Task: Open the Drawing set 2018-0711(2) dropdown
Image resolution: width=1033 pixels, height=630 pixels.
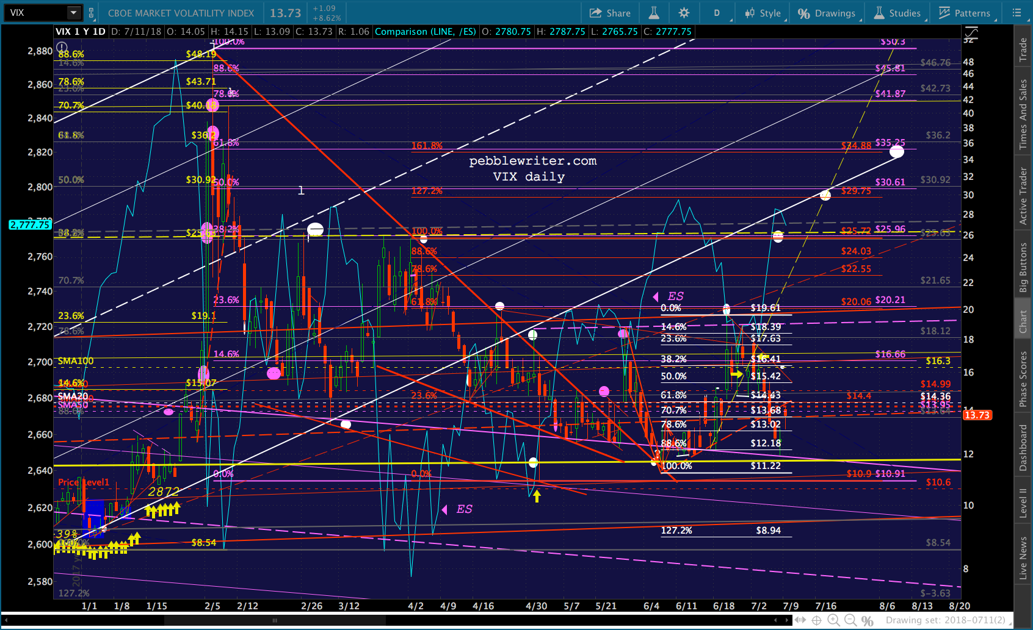Action: [x=948, y=620]
